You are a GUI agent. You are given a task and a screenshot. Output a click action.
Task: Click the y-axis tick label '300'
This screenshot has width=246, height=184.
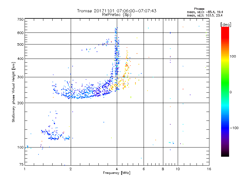tap(20, 77)
